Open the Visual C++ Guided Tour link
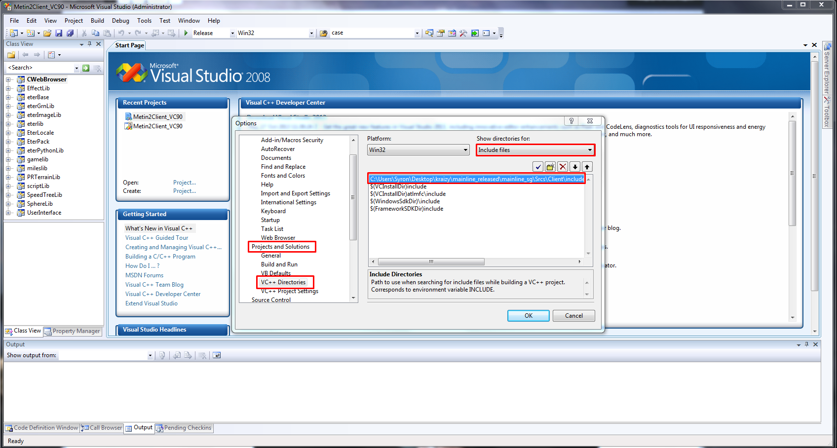Viewport: 837px width, 448px height. tap(156, 238)
